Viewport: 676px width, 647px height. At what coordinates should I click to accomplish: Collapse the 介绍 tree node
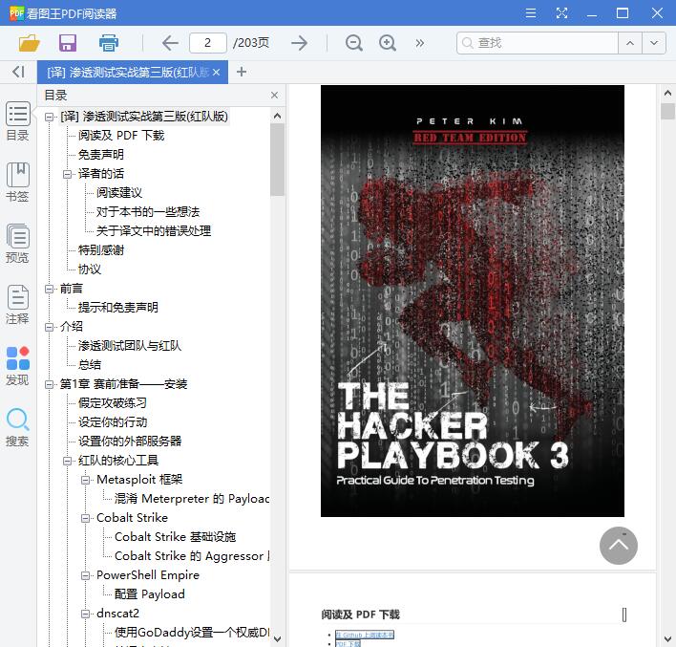tap(49, 327)
